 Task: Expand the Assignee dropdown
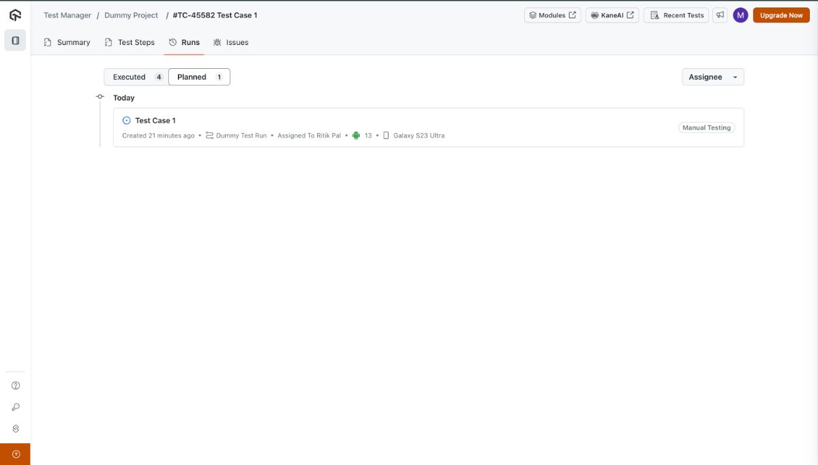(x=712, y=77)
